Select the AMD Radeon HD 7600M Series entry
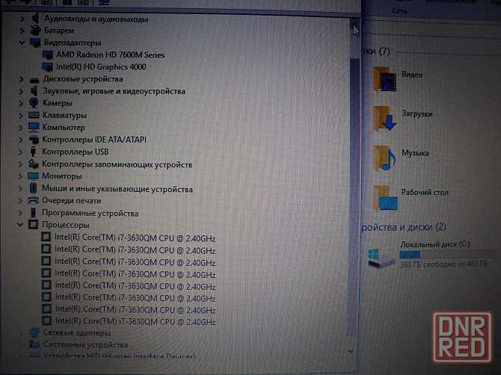501x375 pixels. pyautogui.click(x=110, y=55)
